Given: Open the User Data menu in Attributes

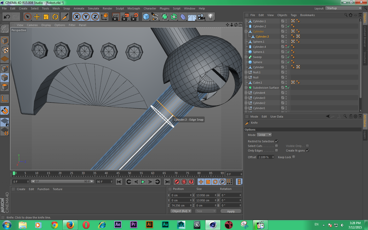Looking at the screenshot, I should [277, 117].
